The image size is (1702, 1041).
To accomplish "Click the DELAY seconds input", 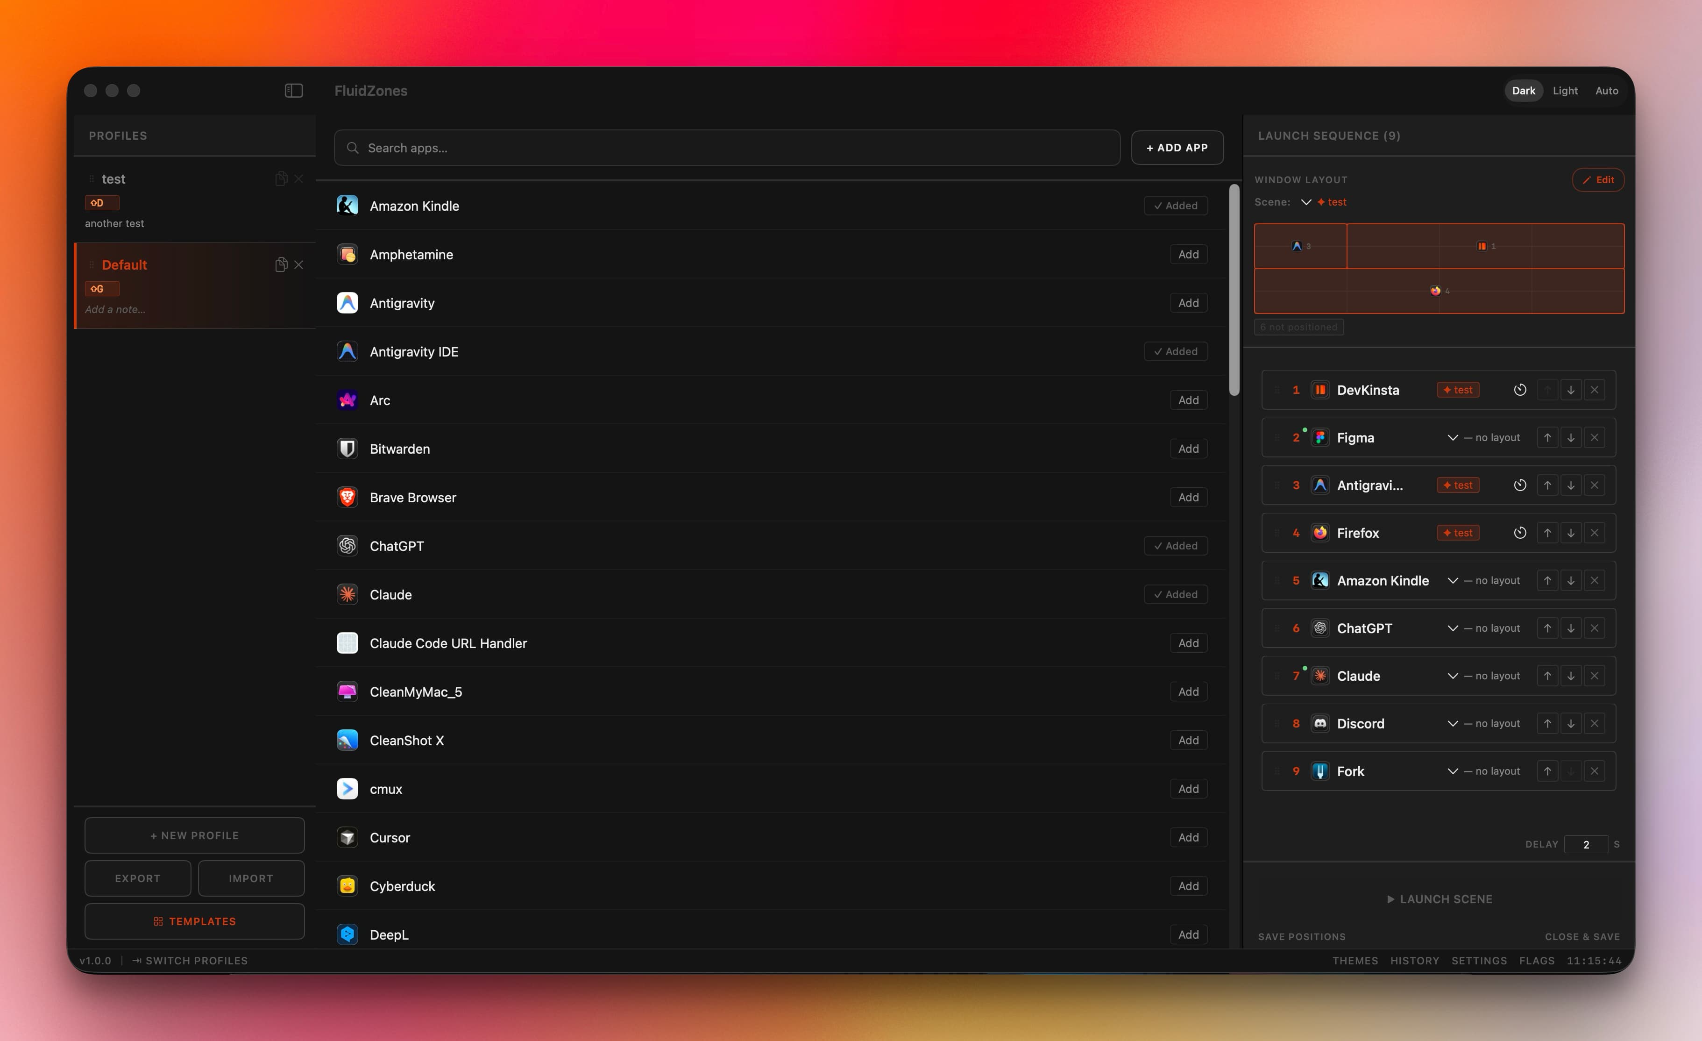I will tap(1586, 844).
